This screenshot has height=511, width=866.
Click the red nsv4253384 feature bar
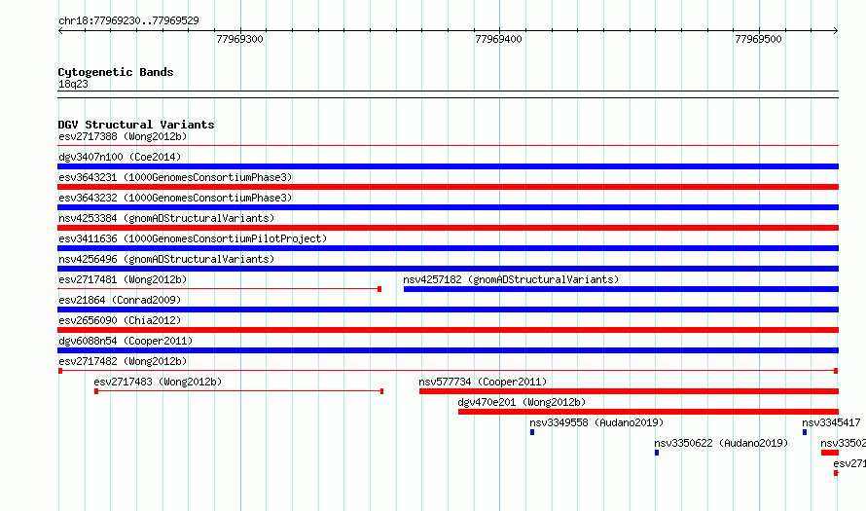click(x=448, y=228)
